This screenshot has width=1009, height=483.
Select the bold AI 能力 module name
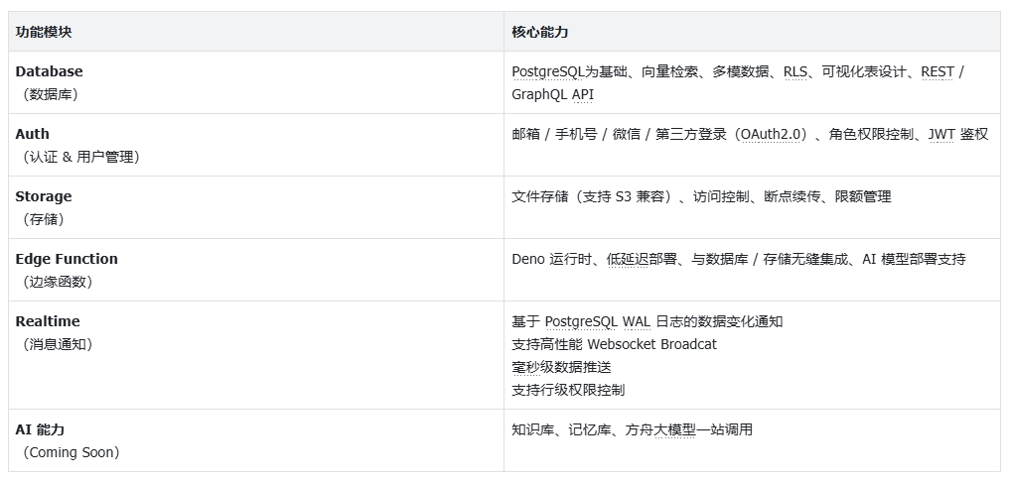click(x=40, y=429)
